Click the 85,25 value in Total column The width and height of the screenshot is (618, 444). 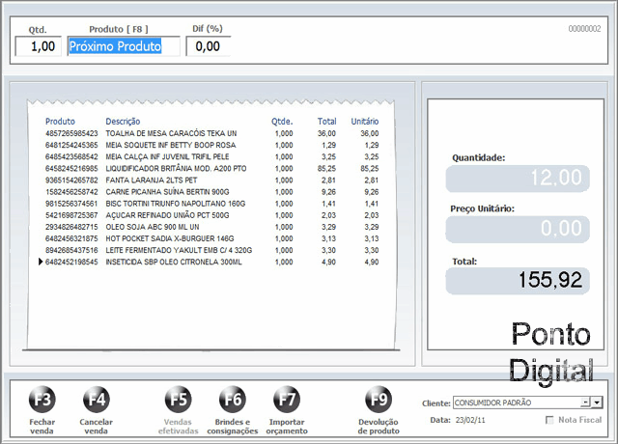pos(326,169)
